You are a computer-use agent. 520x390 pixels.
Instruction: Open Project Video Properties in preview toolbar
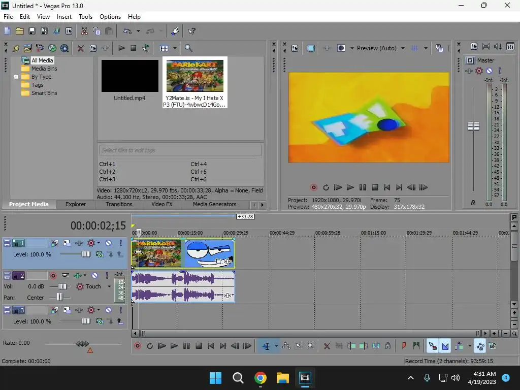click(295, 48)
